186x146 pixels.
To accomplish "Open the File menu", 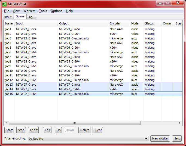I will [7, 11].
